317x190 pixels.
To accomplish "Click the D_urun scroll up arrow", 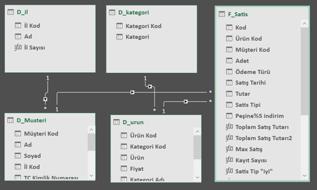I will (x=198, y=132).
